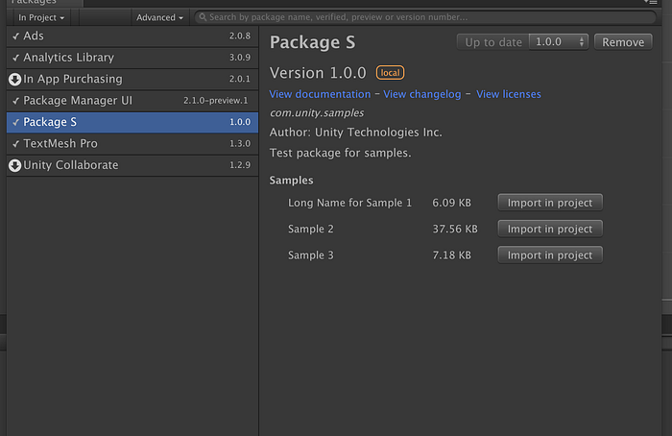Click the 6.09 KB size value
This screenshot has height=436, width=672.
[x=452, y=203]
